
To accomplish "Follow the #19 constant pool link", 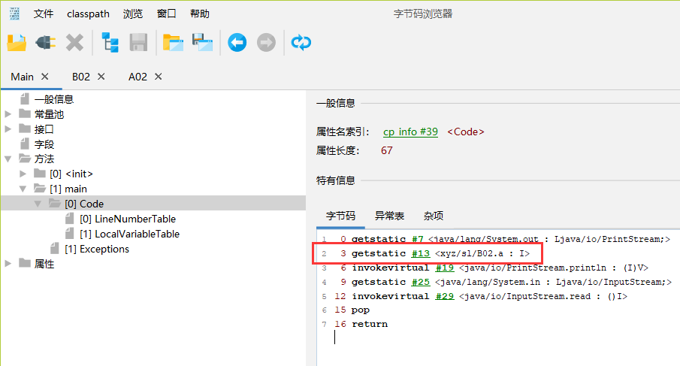I will click(x=445, y=268).
